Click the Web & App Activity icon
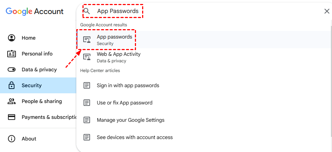The image size is (332, 152). pyautogui.click(x=87, y=57)
